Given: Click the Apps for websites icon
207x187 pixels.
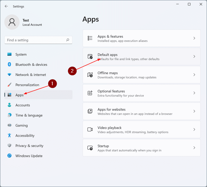Looking at the screenshot, I should tap(90, 111).
